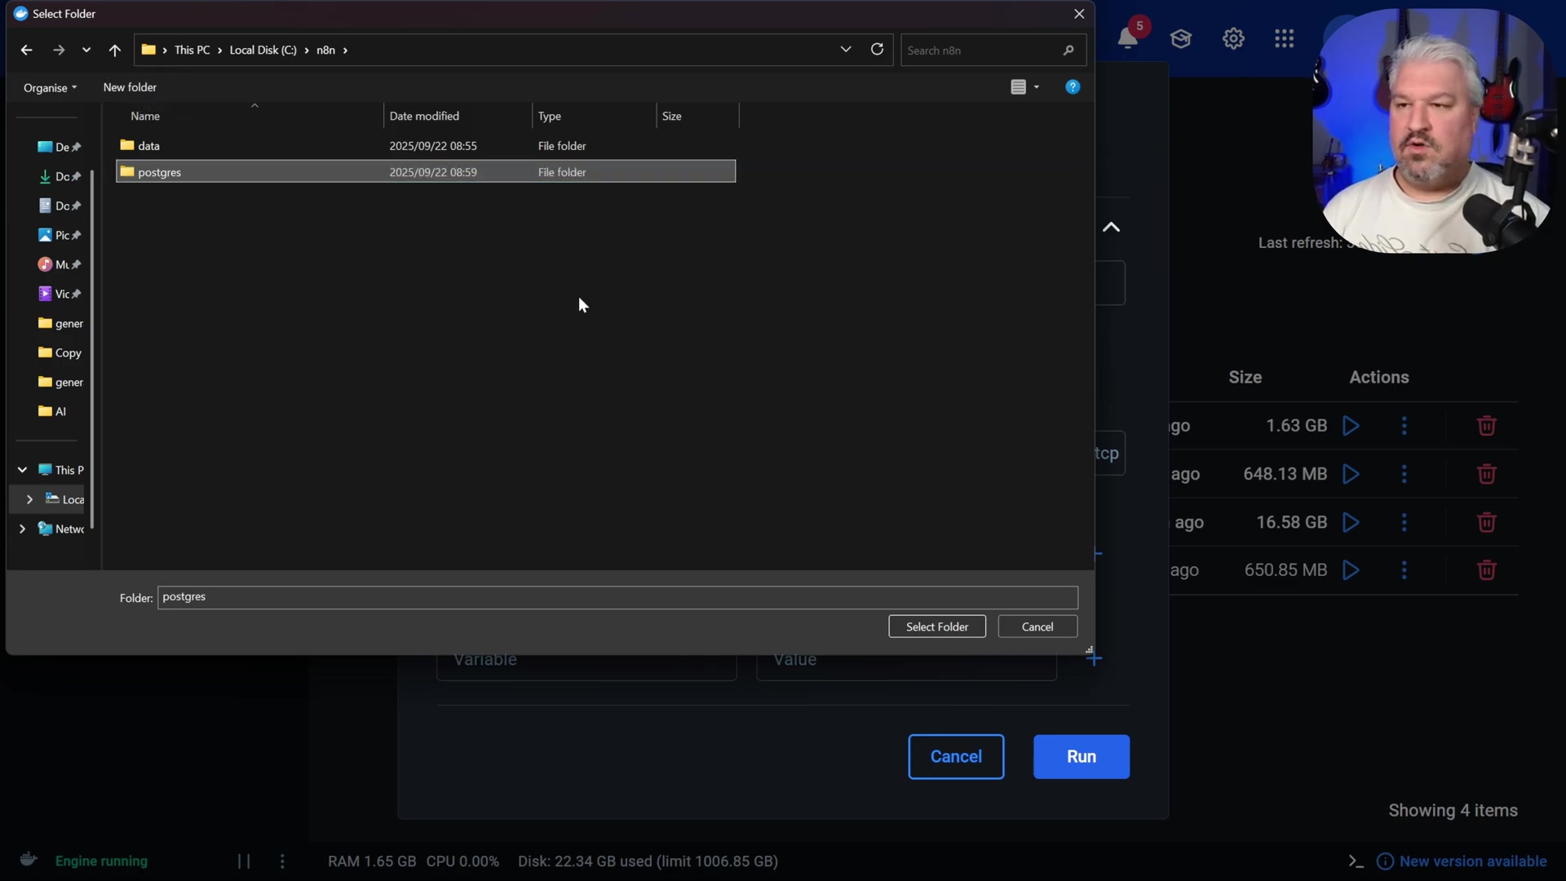Click the Help question mark icon
Image resolution: width=1566 pixels, height=881 pixels.
[x=1073, y=87]
